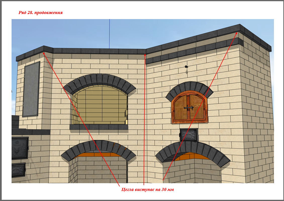Image resolution: width=284 pixels, height=201 pixels.
Task: Click the metal latch on the wooden door
Action: click(x=189, y=108)
